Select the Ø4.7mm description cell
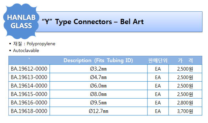 (x=98, y=77)
